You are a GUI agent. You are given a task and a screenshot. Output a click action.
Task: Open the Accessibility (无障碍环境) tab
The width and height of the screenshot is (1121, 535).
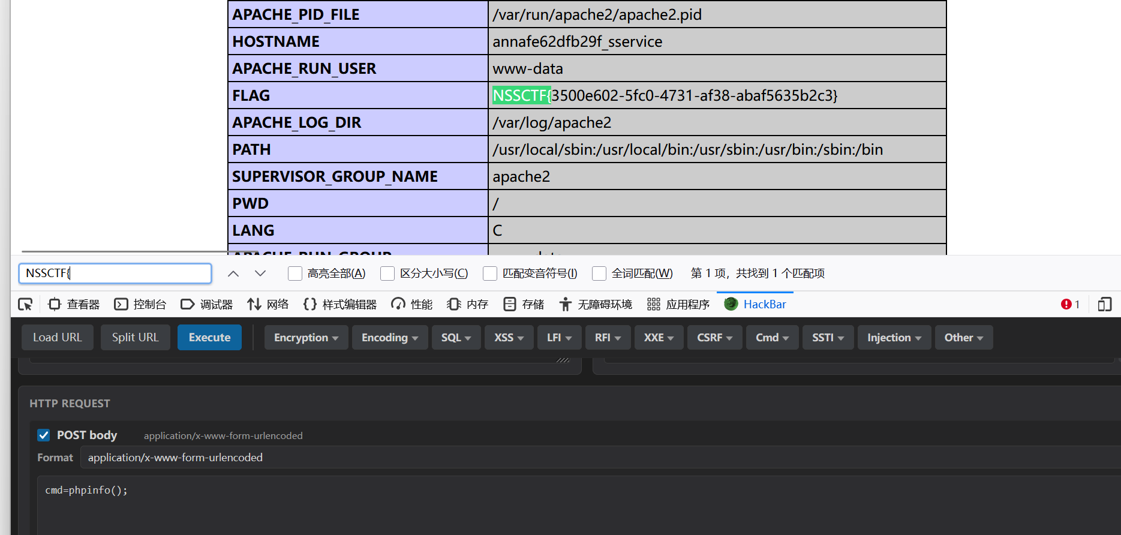(596, 305)
